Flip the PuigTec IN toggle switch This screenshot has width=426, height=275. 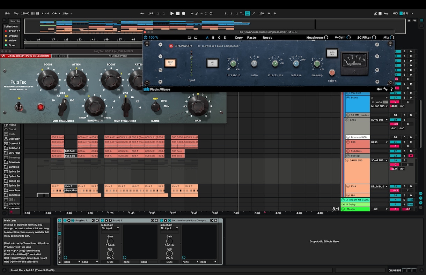pyautogui.click(x=19, y=106)
